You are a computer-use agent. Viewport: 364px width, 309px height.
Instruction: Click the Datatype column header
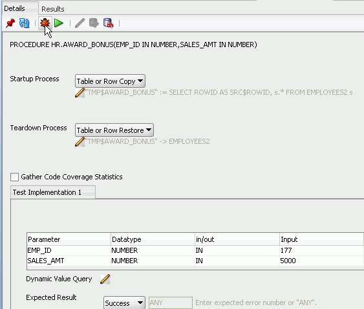pos(153,239)
